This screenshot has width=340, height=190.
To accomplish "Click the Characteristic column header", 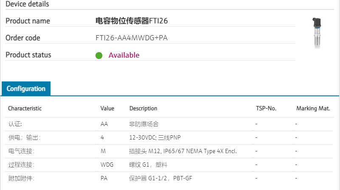I will 25,109.
